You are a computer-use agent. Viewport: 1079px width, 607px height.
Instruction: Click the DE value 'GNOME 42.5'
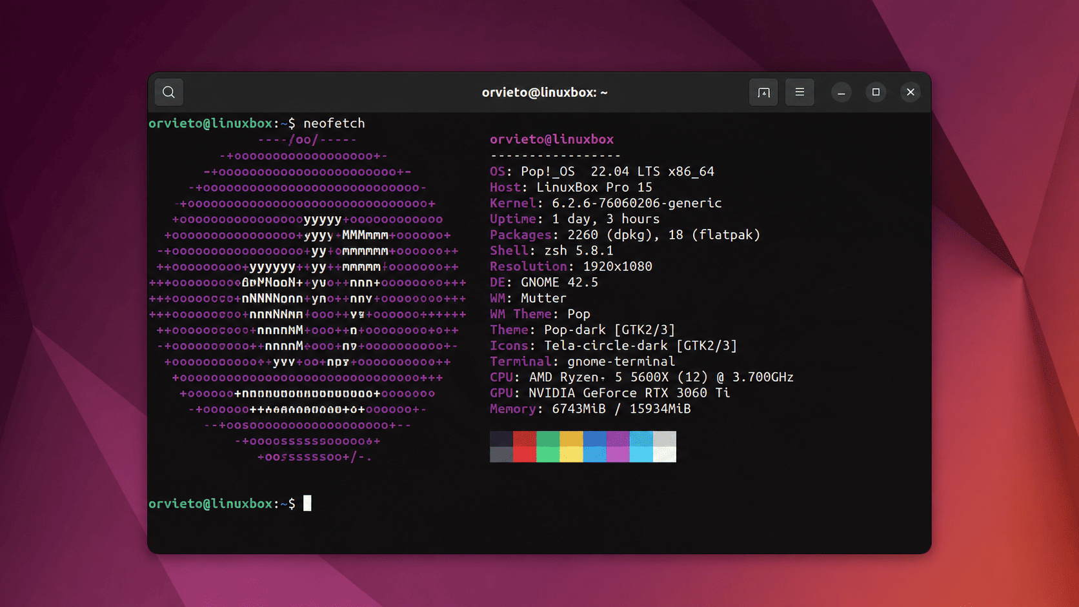560,283
